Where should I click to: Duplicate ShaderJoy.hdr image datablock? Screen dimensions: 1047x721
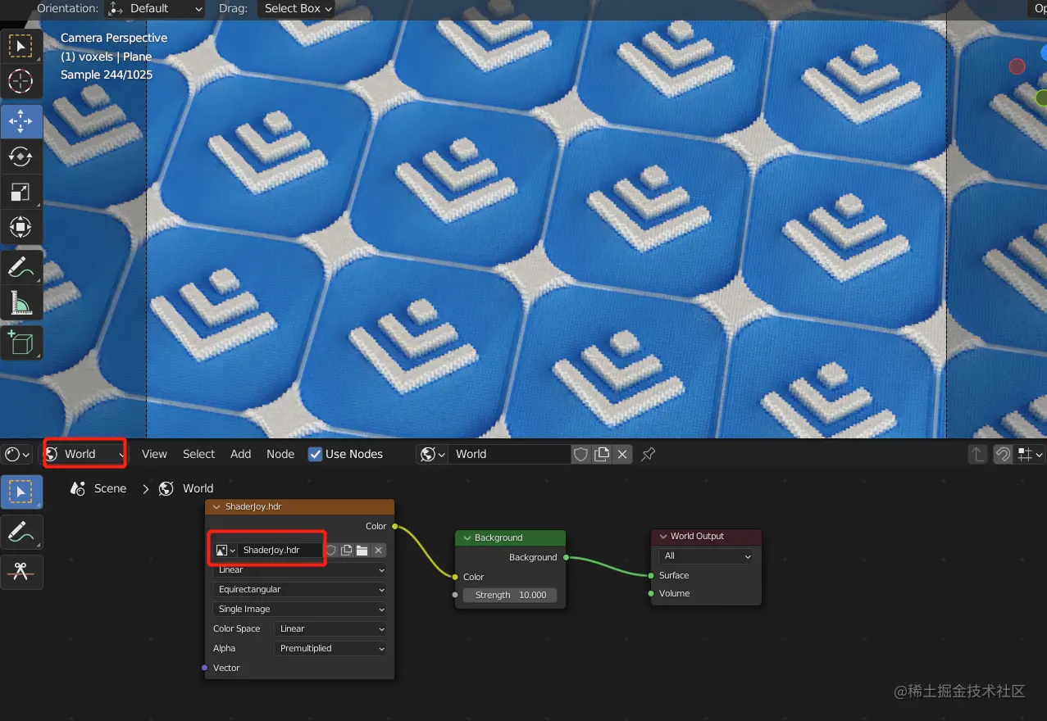(x=346, y=551)
